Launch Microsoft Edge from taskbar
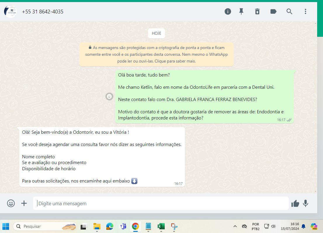The width and height of the screenshot is (323, 233). [x=110, y=226]
